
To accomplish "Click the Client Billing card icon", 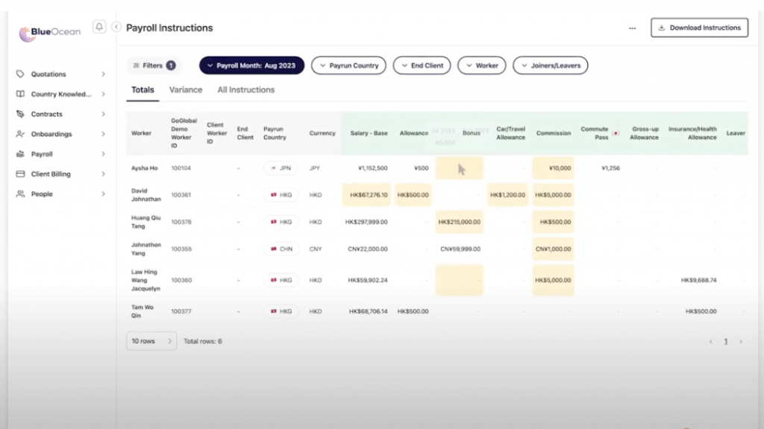I will tap(20, 174).
